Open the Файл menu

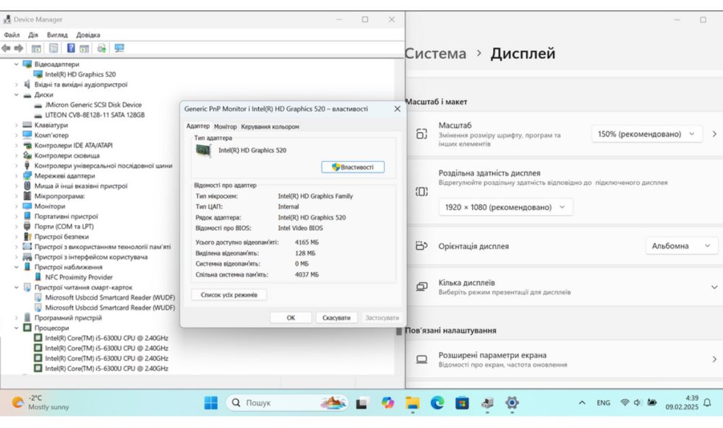[12, 35]
